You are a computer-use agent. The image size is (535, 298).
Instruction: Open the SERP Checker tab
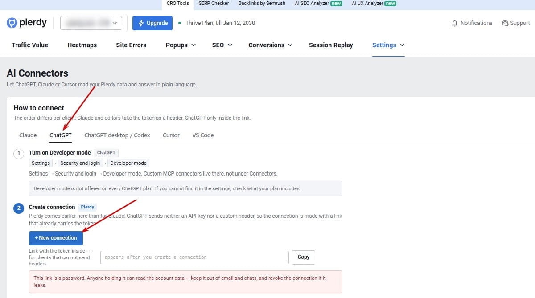point(214,4)
